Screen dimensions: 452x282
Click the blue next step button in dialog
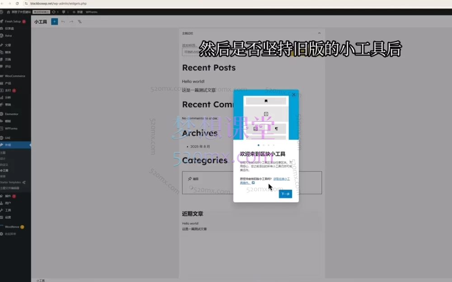click(285, 194)
